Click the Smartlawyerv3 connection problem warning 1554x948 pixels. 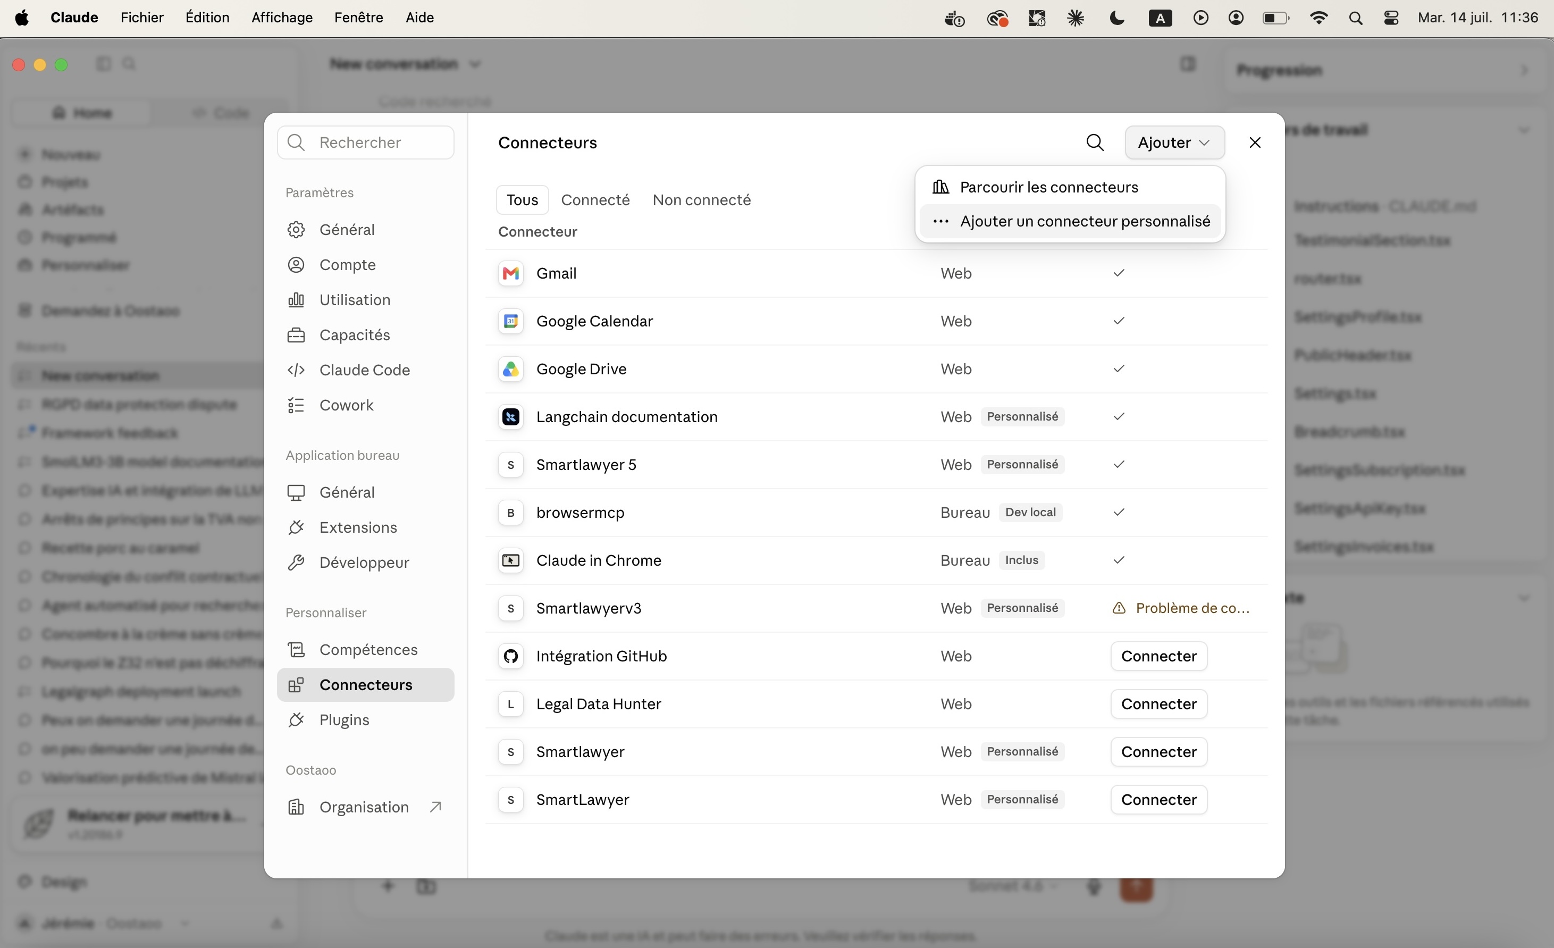pos(1181,608)
